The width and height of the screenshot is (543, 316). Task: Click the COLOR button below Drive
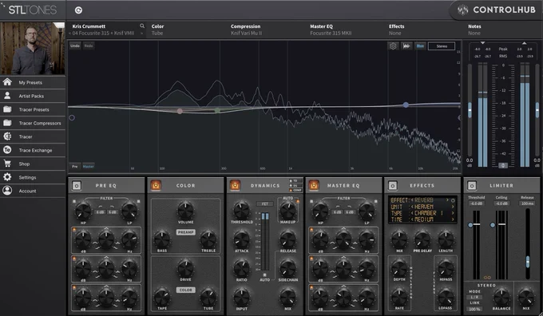point(185,290)
